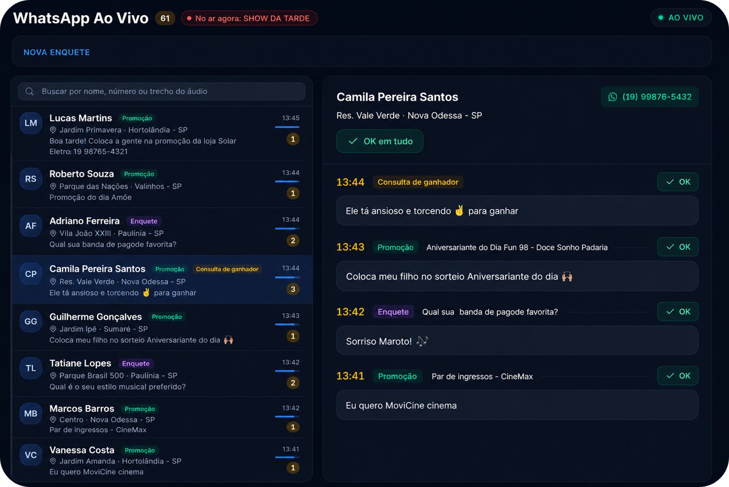Click the AF avatar for Adriano Ferreira

point(31,226)
